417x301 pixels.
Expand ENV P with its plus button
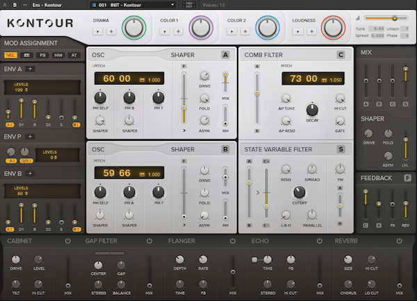(x=30, y=137)
